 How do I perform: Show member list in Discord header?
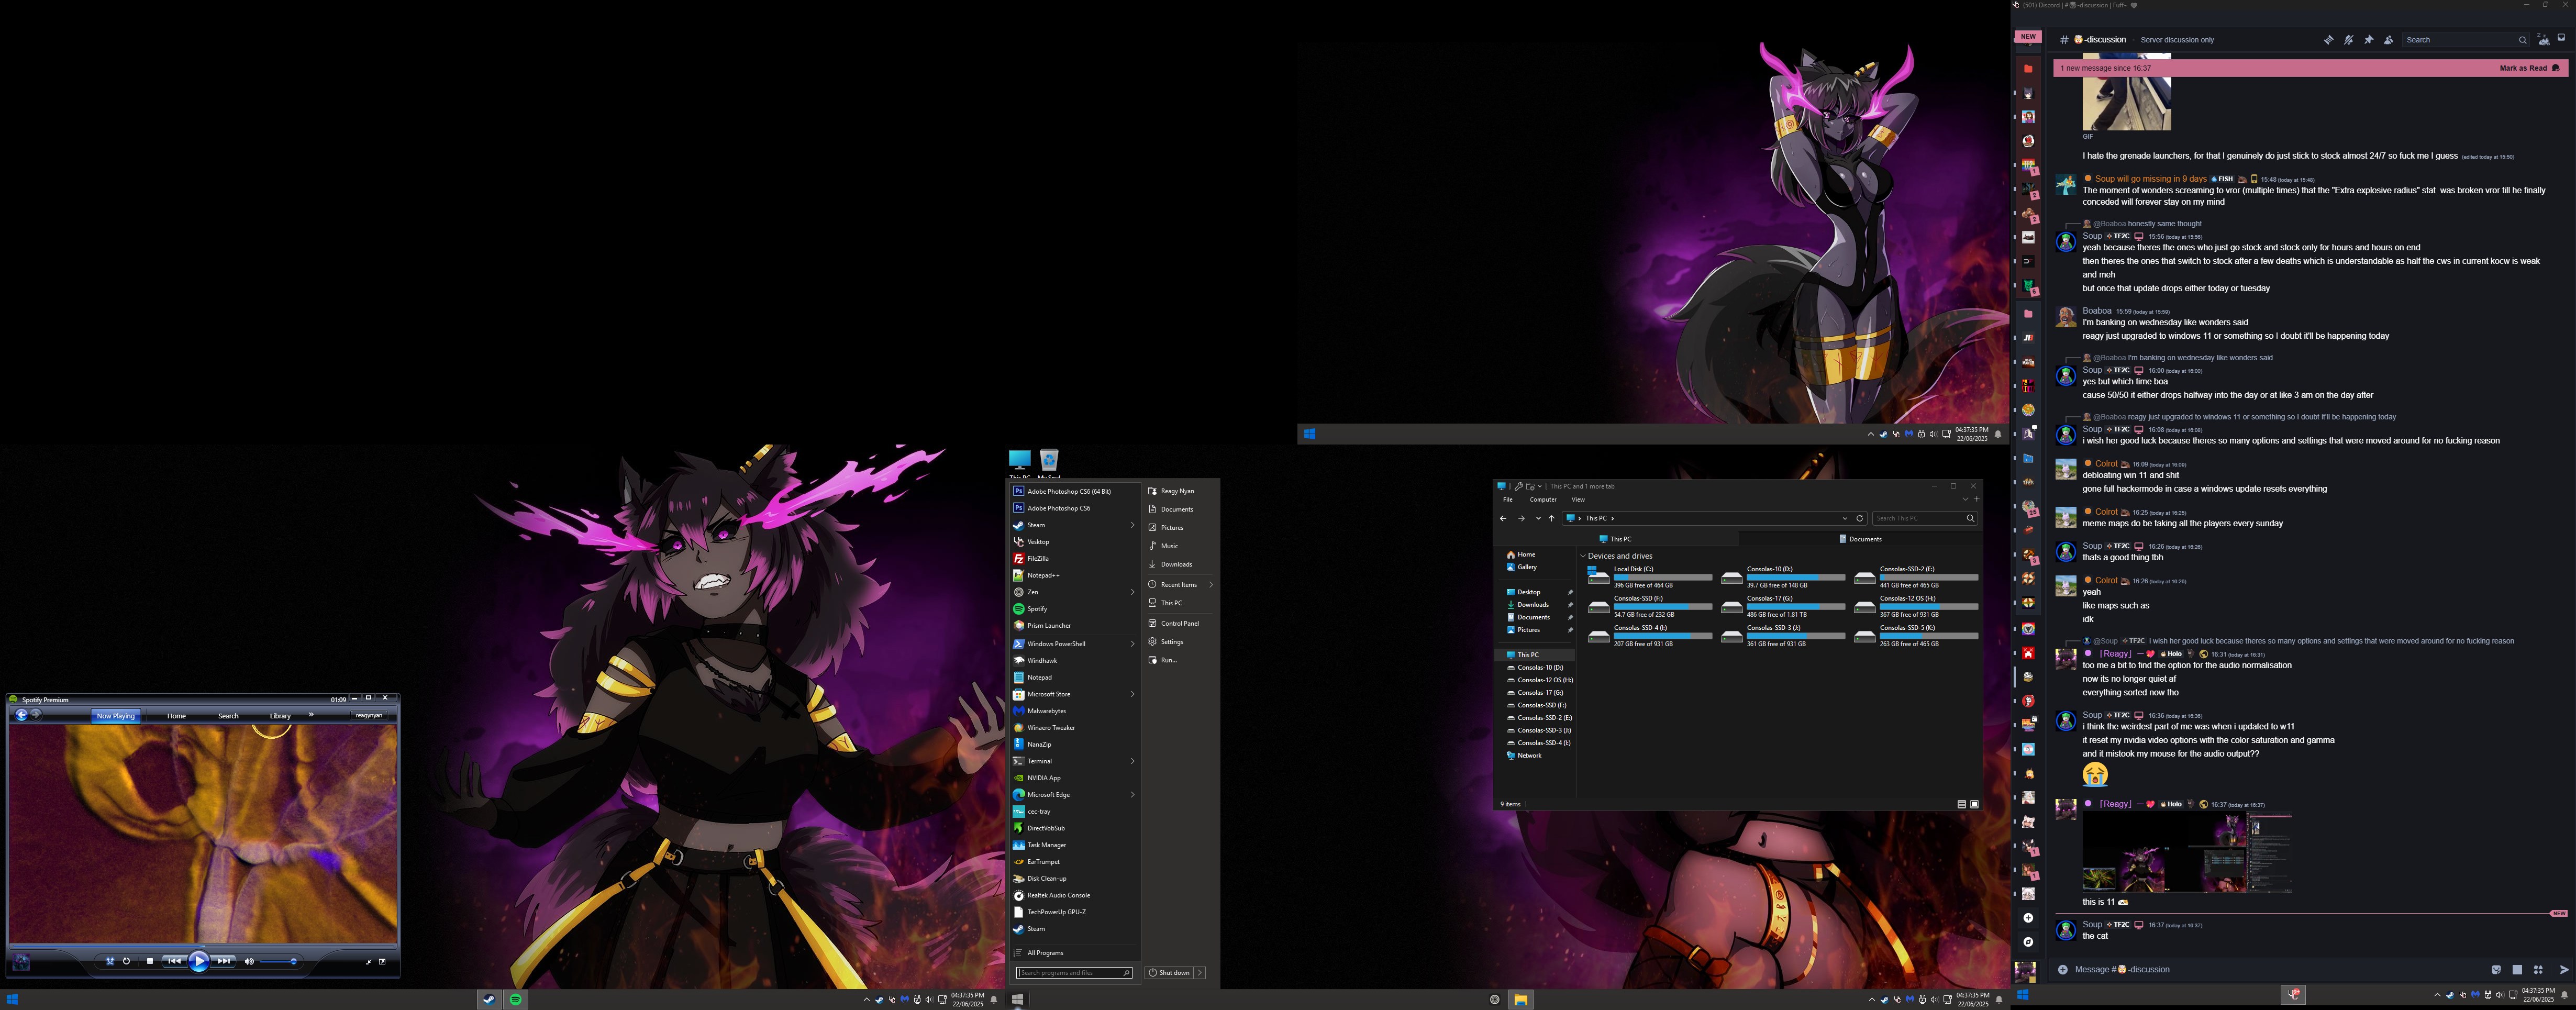tap(2389, 40)
